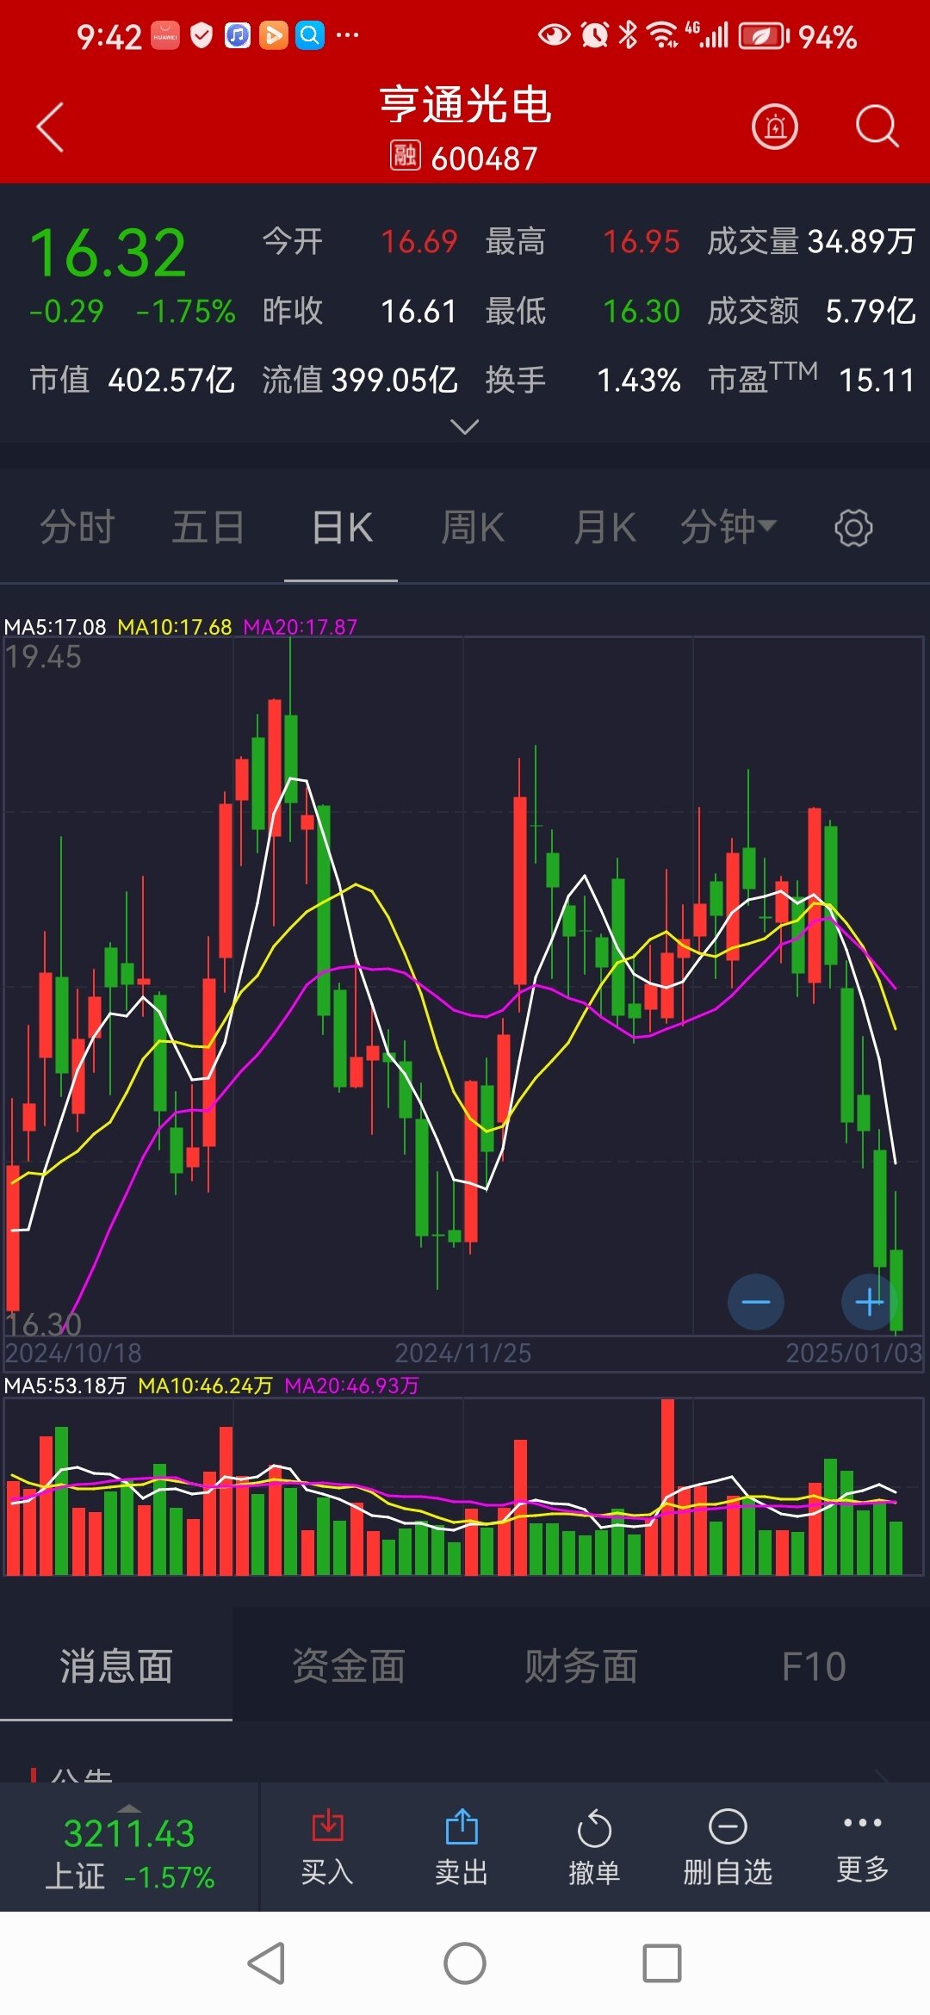The width and height of the screenshot is (930, 2015).
Task: Open the 财务面 financials tab
Action: [x=581, y=1666]
